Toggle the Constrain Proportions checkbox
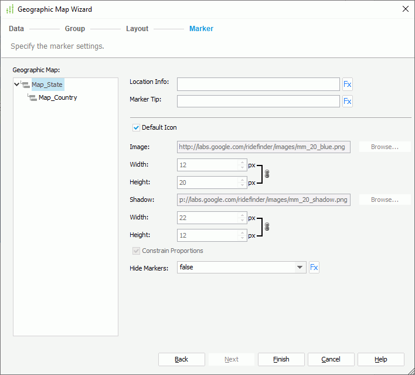Screen dimensions: 415x375 (x=137, y=251)
